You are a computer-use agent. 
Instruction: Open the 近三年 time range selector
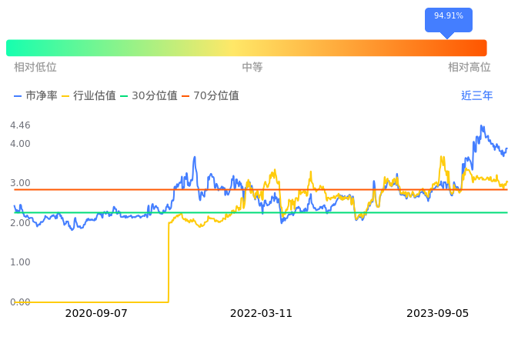click(477, 96)
